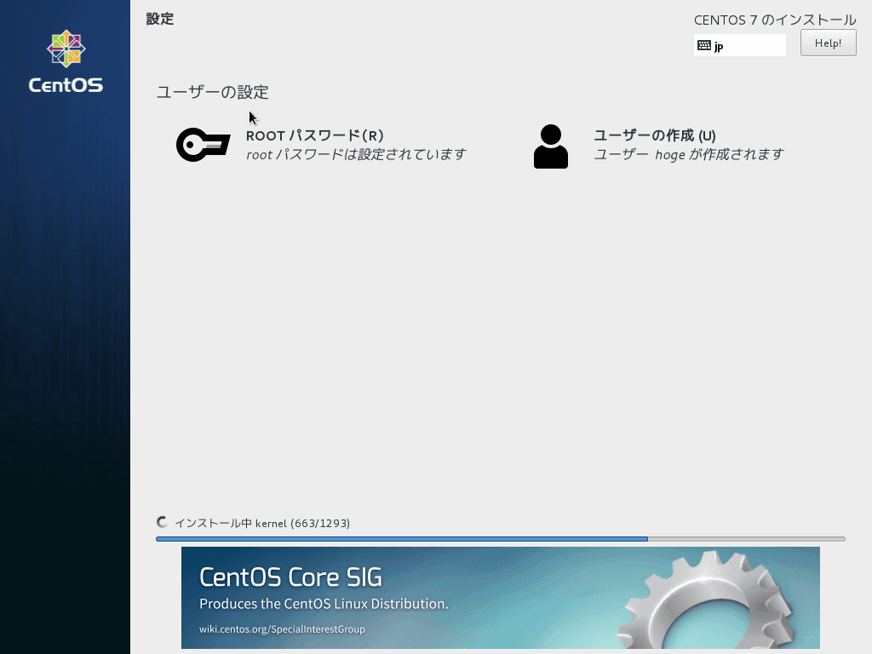Expand the ユーザーの設定 section heading
872x654 pixels.
pyautogui.click(x=211, y=92)
